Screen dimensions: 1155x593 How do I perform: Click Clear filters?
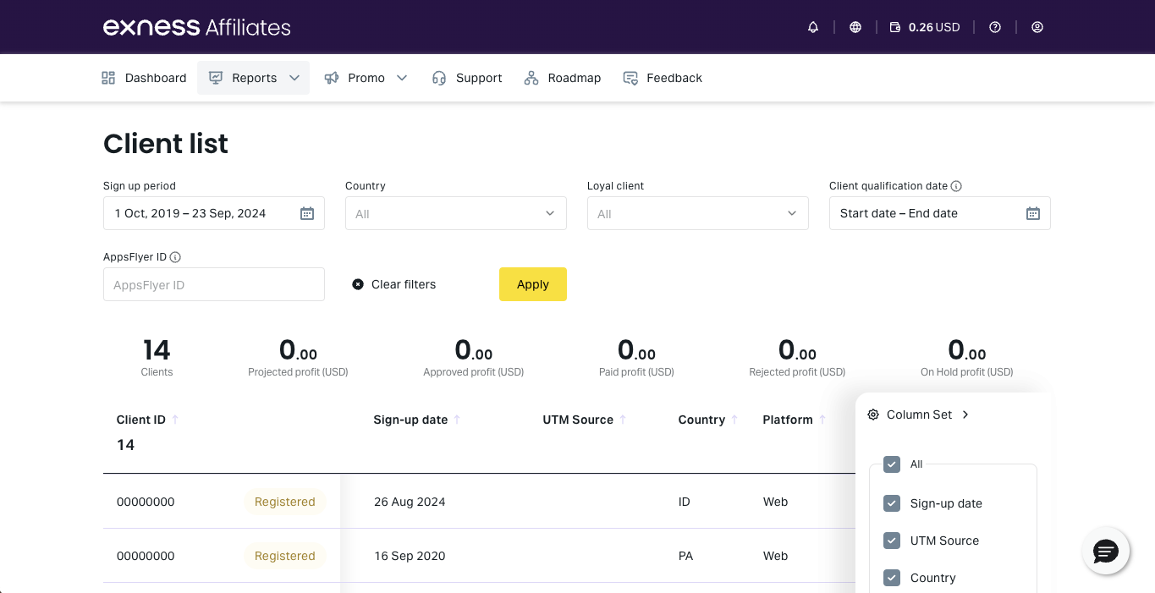394,284
